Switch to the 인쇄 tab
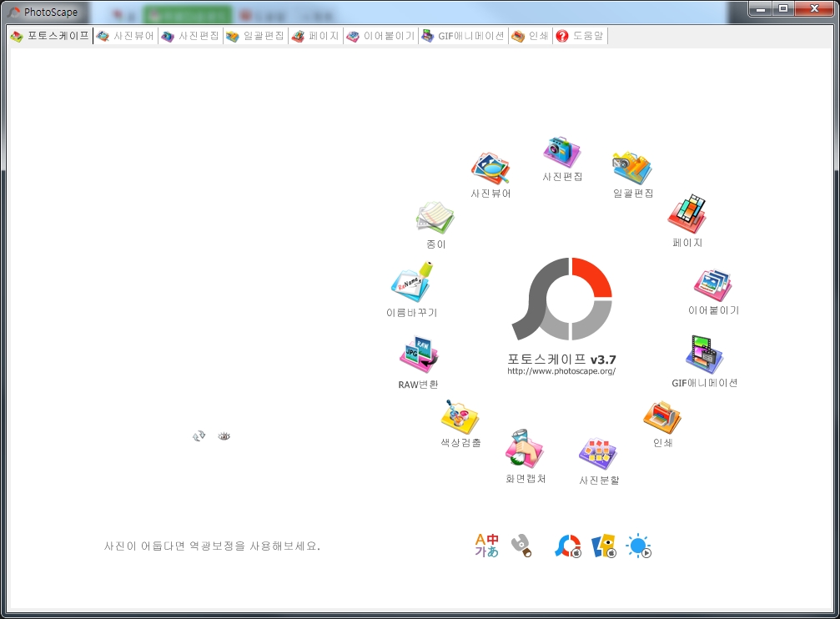Screen dimensions: 840x619 pyautogui.click(x=531, y=36)
